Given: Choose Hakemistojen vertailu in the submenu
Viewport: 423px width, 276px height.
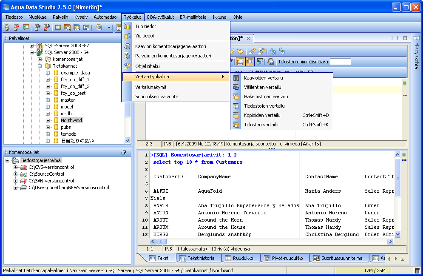Looking at the screenshot, I should pyautogui.click(x=281, y=97).
